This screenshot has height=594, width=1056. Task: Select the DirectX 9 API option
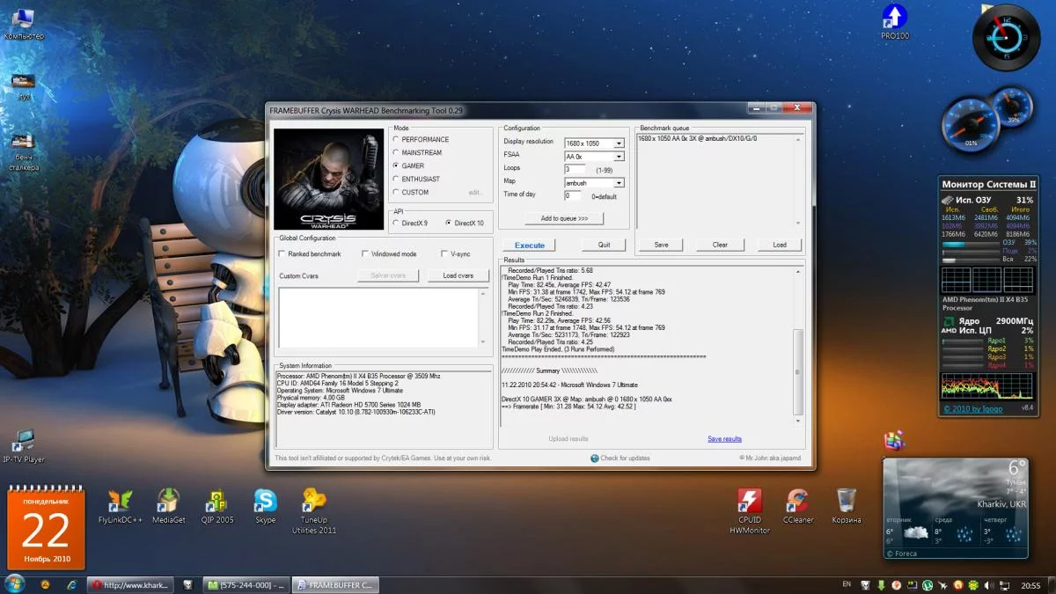pos(396,223)
